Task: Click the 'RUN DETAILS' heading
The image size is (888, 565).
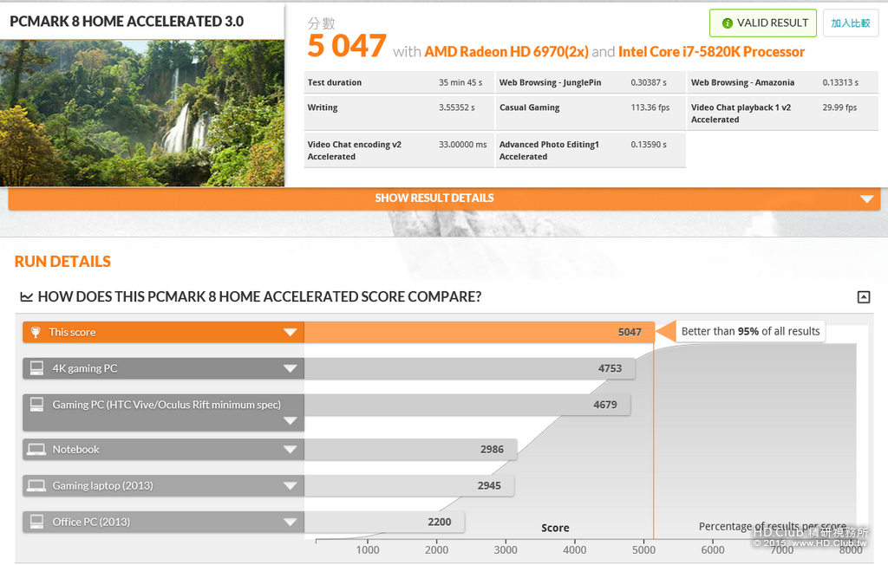Action: [62, 262]
